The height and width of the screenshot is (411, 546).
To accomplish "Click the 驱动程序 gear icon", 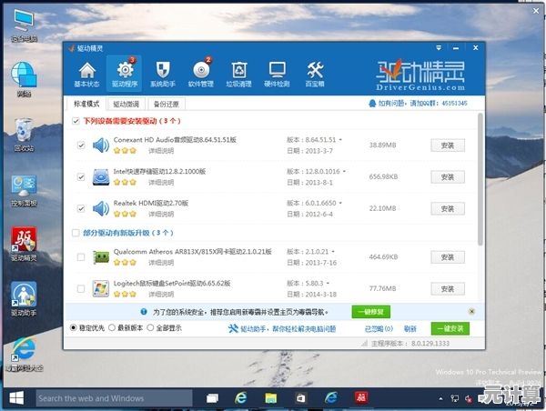I will point(124,73).
